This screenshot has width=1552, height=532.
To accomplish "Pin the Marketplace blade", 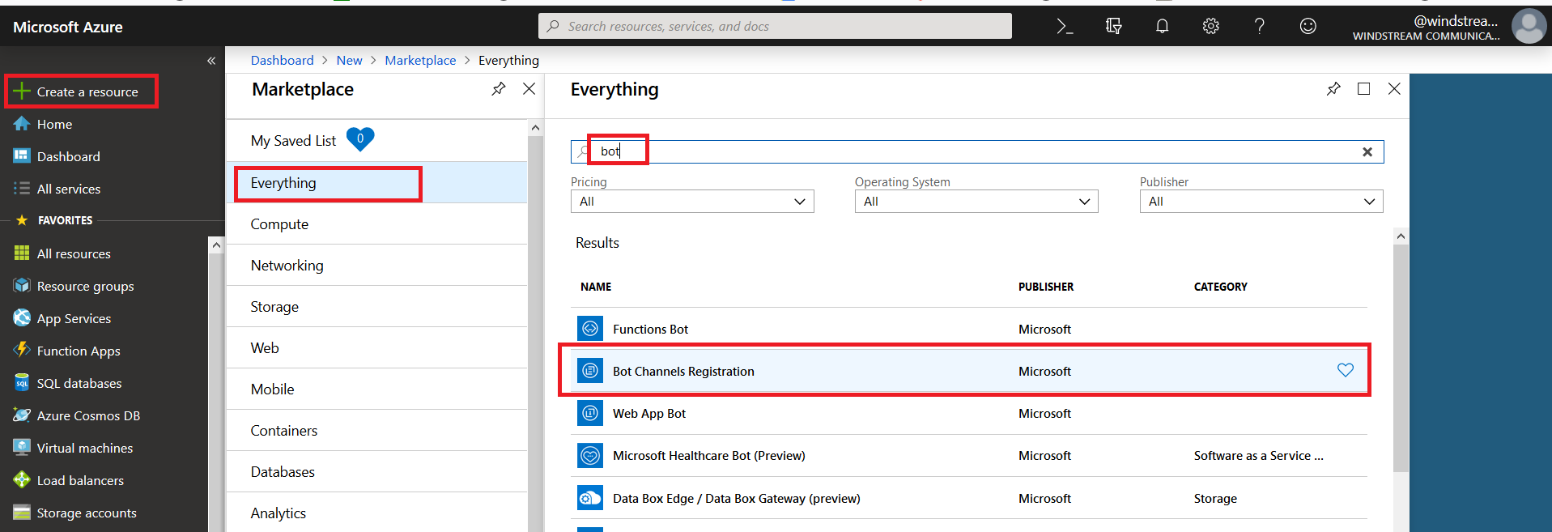I will point(499,89).
